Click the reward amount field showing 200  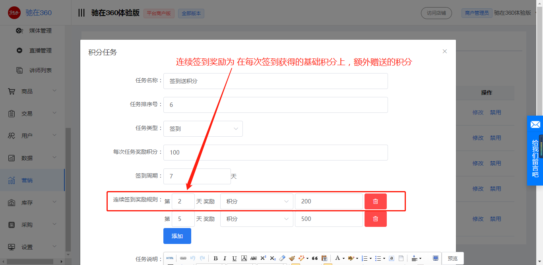(329, 201)
